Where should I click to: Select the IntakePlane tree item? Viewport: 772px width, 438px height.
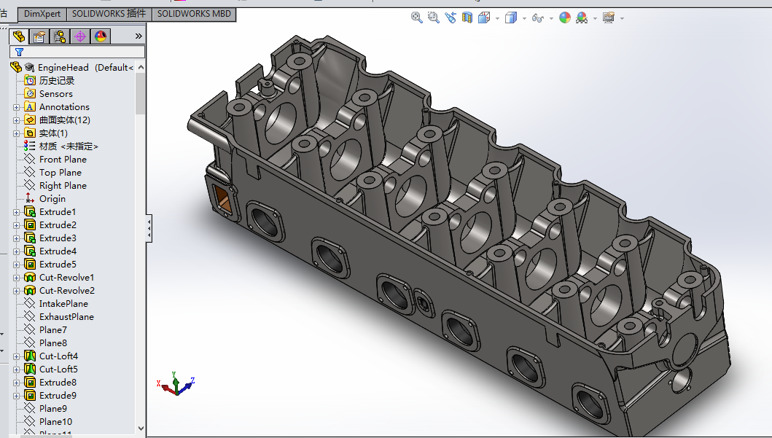[63, 304]
